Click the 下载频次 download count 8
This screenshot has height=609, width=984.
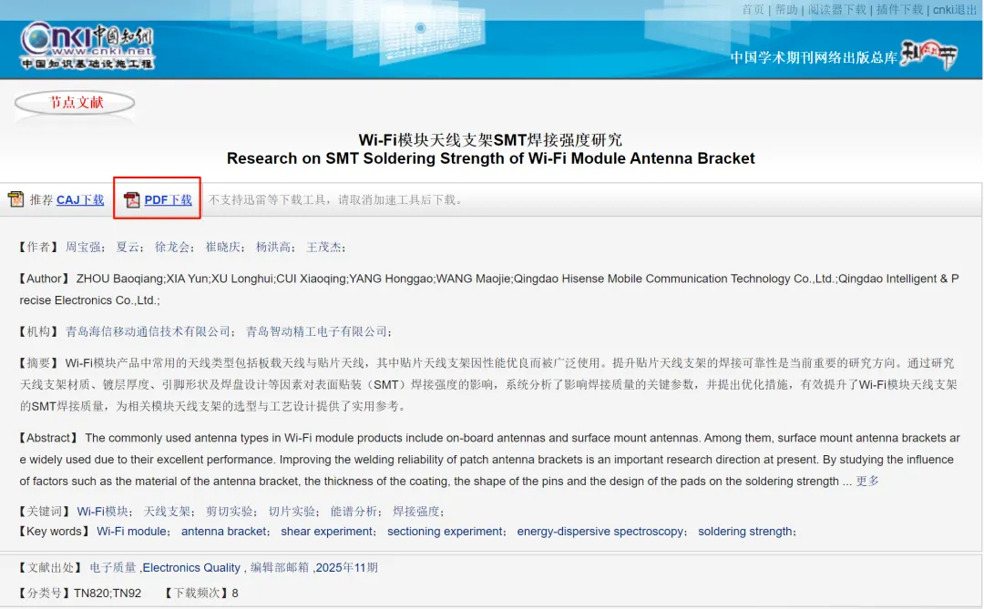(235, 594)
